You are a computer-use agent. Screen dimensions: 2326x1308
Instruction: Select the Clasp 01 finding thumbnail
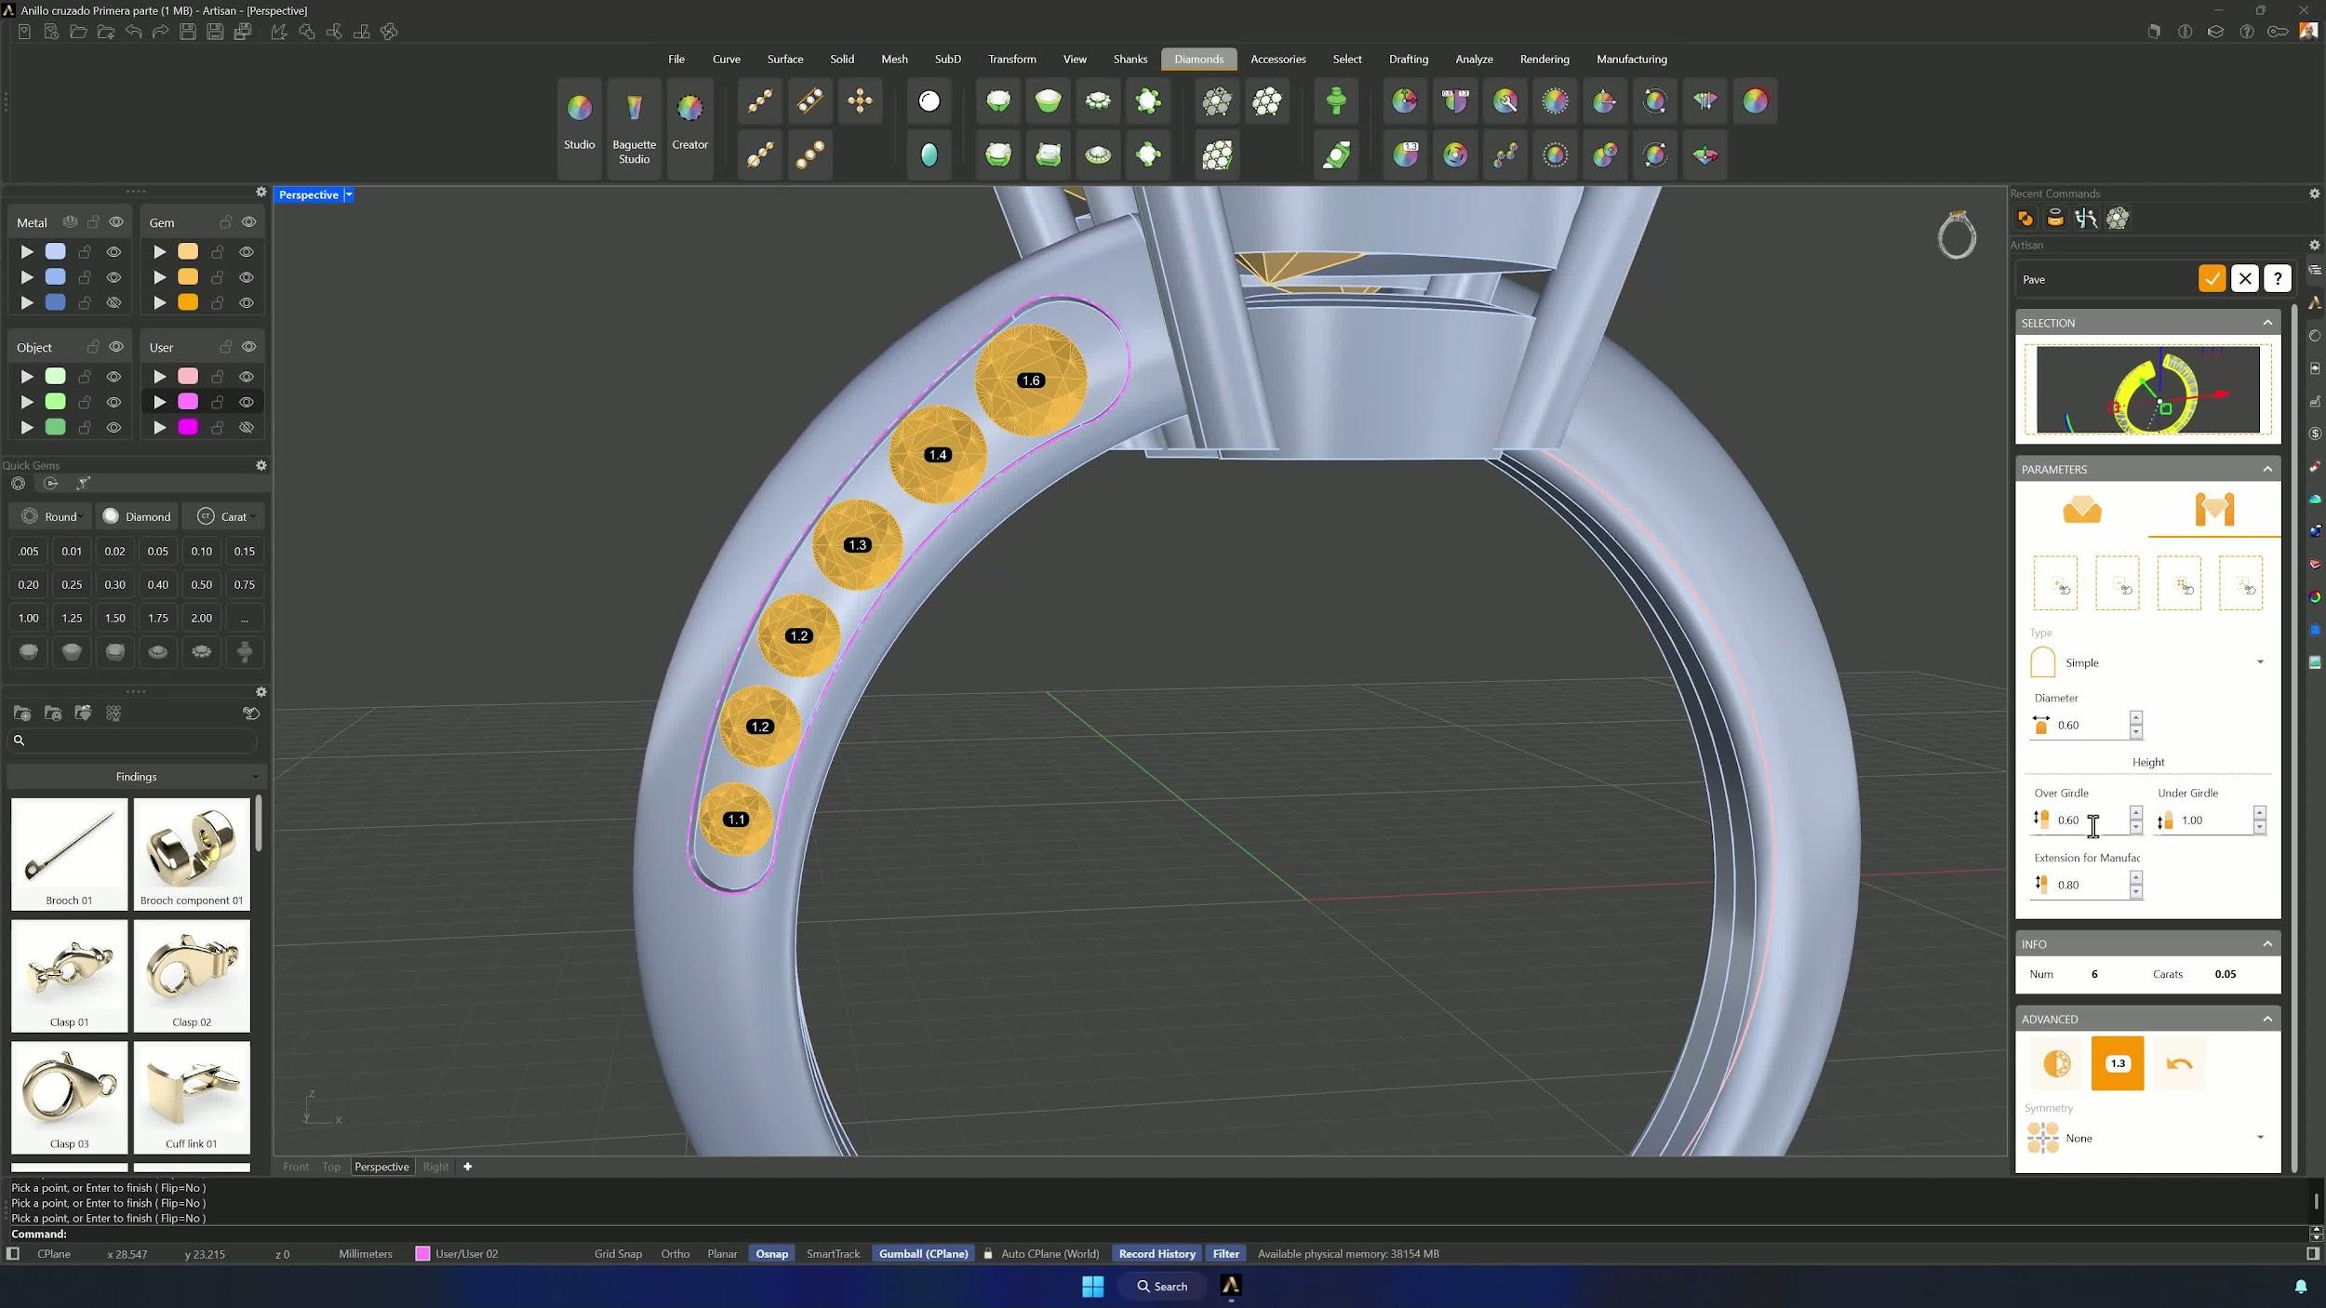70,975
